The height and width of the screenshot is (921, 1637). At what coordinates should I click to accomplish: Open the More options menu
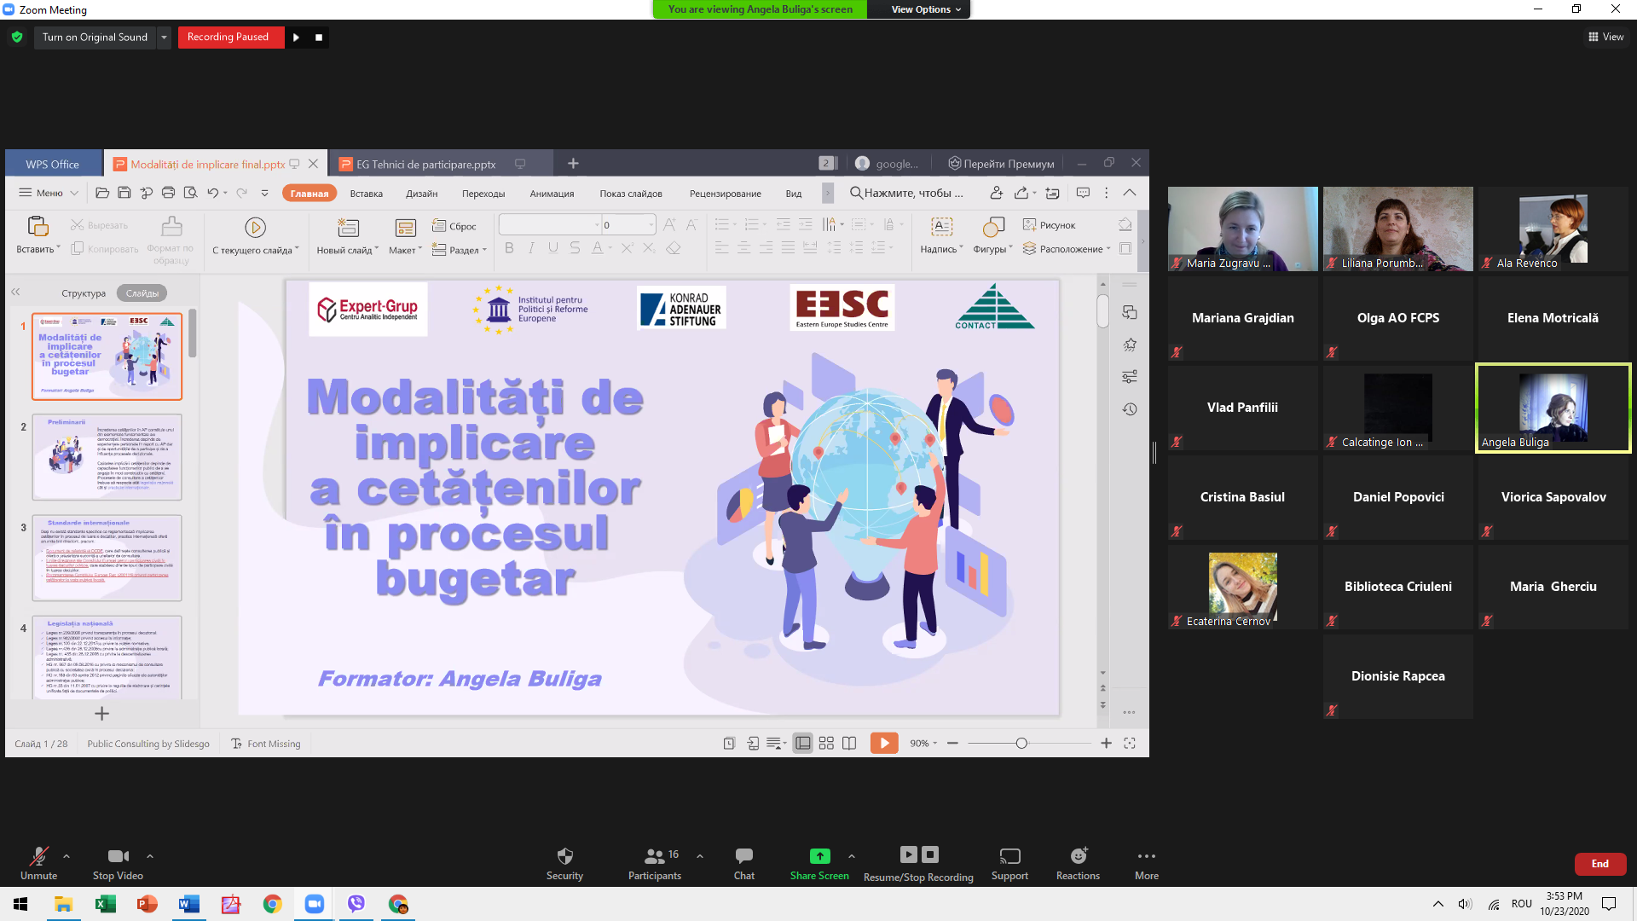(1146, 856)
